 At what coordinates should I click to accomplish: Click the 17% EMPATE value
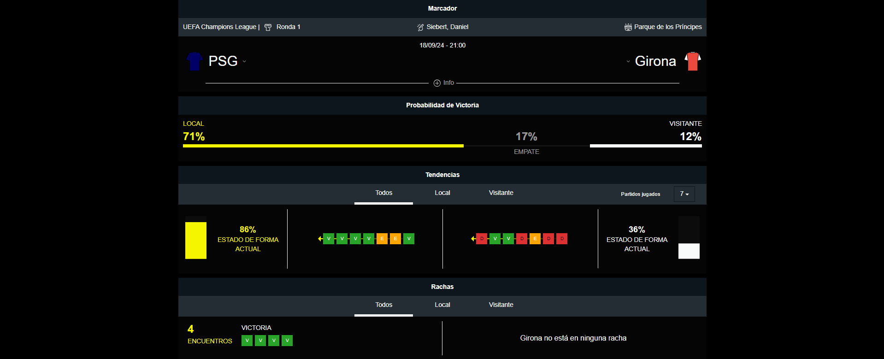click(x=526, y=136)
